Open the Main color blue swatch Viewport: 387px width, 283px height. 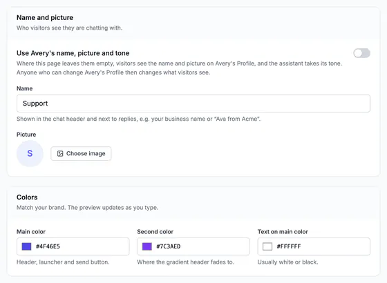26,246
